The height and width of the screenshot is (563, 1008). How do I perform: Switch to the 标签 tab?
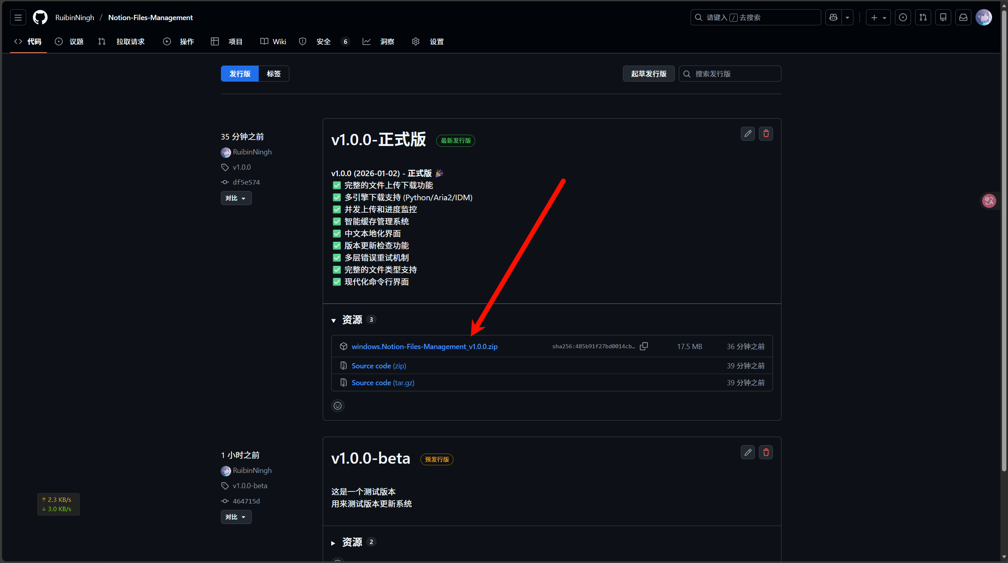point(274,74)
